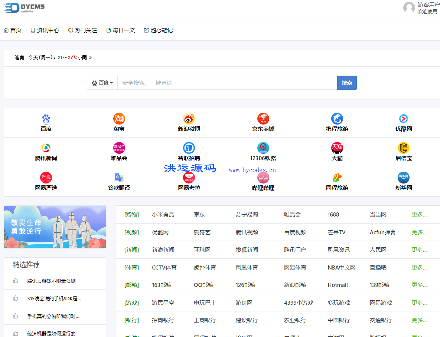Open the JD Mall icon
This screenshot has height=337, width=440.
(263, 119)
